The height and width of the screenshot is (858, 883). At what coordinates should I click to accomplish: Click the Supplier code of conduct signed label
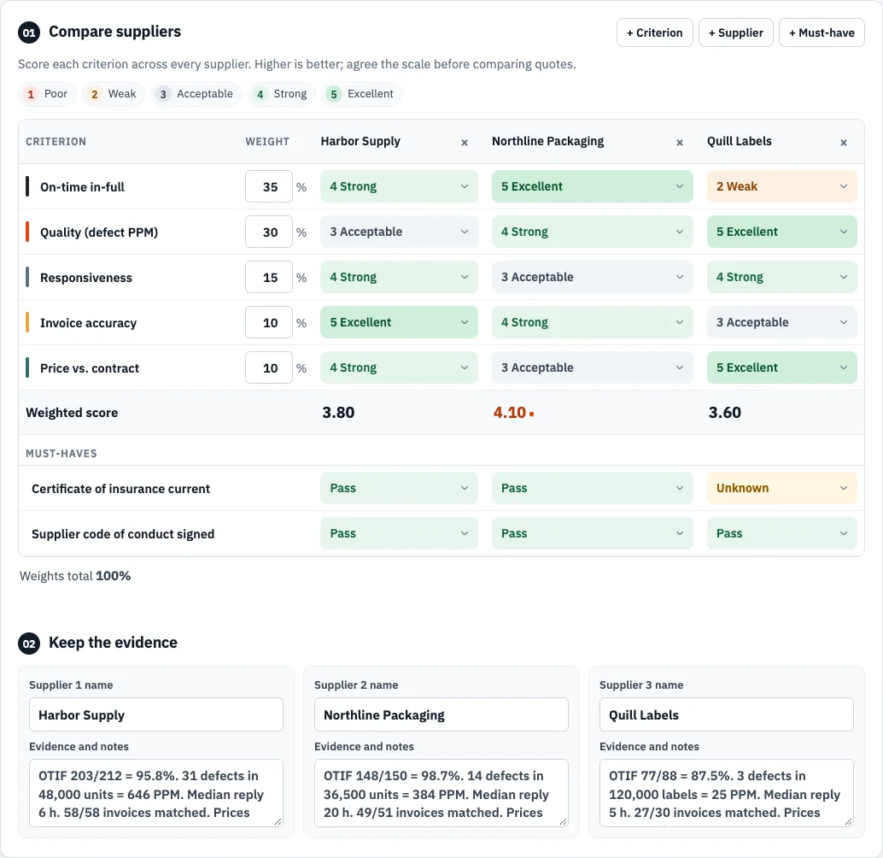coord(123,534)
